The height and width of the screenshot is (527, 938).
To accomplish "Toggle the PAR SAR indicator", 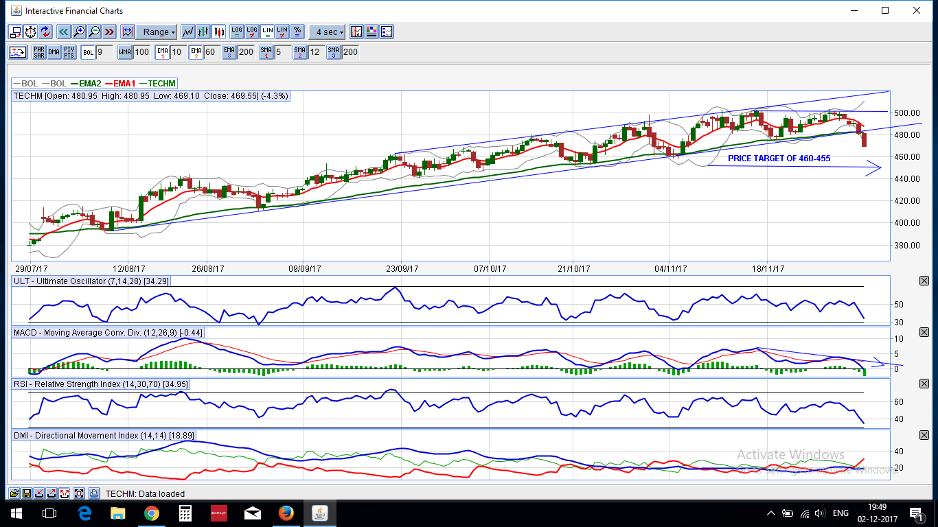I will pyautogui.click(x=39, y=51).
